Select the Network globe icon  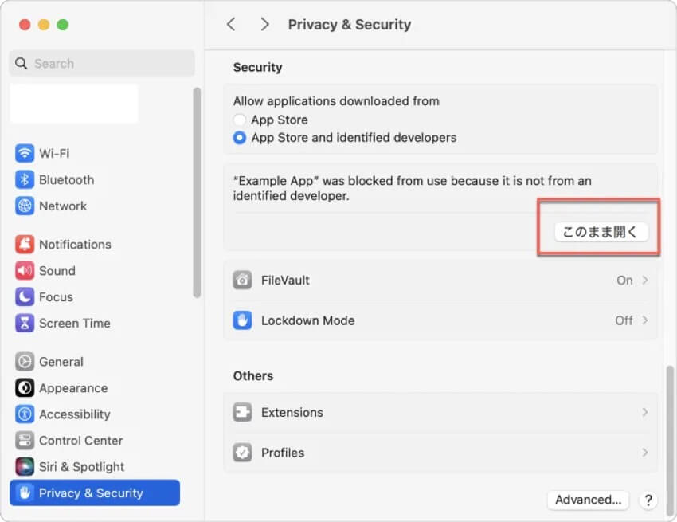[x=25, y=206]
